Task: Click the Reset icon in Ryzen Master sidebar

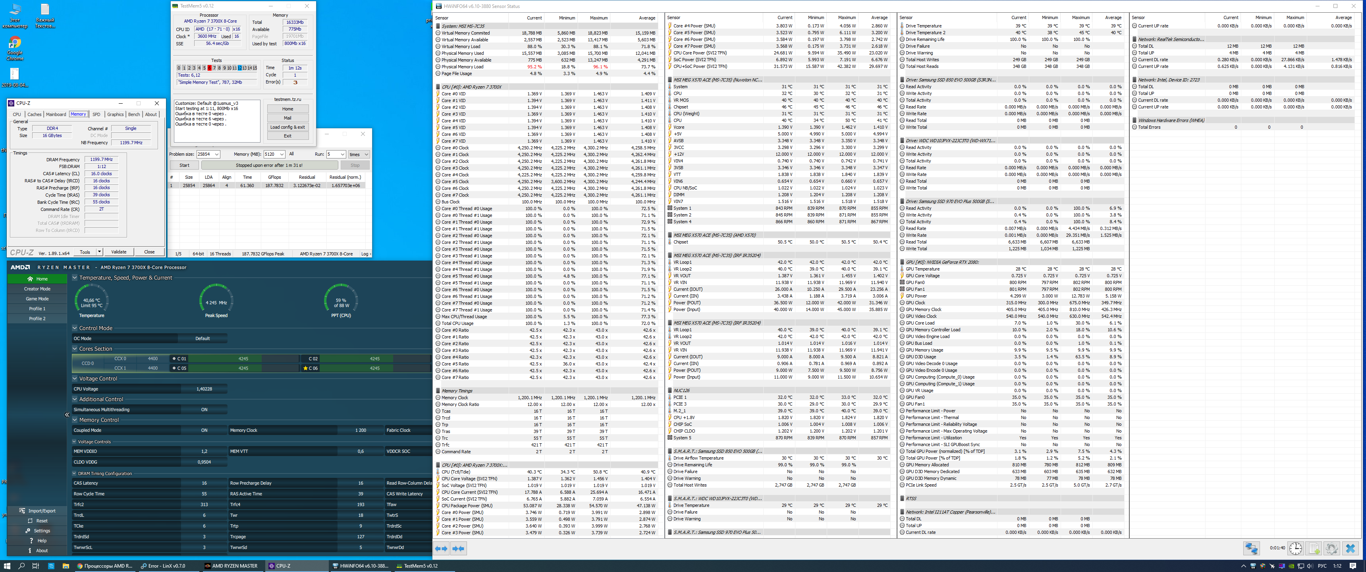Action: point(30,521)
